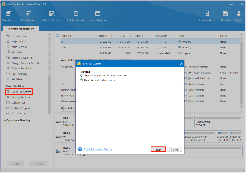Click the Apply button

point(15,163)
